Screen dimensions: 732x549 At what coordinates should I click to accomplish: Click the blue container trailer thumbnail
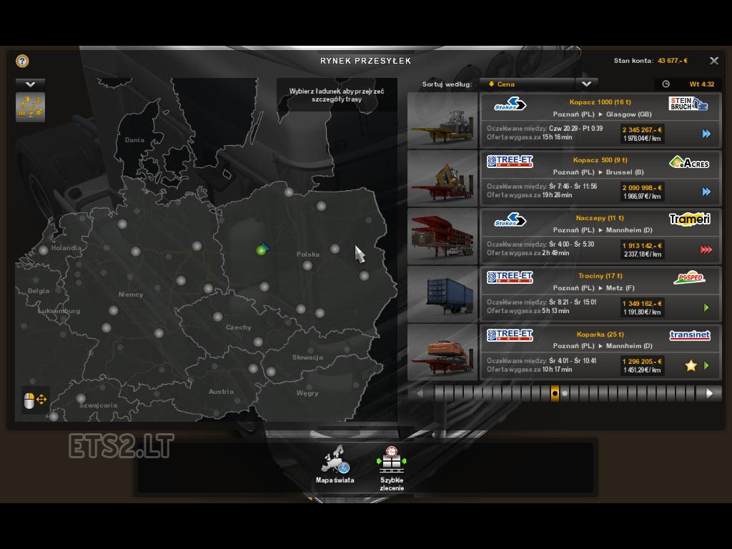[442, 295]
